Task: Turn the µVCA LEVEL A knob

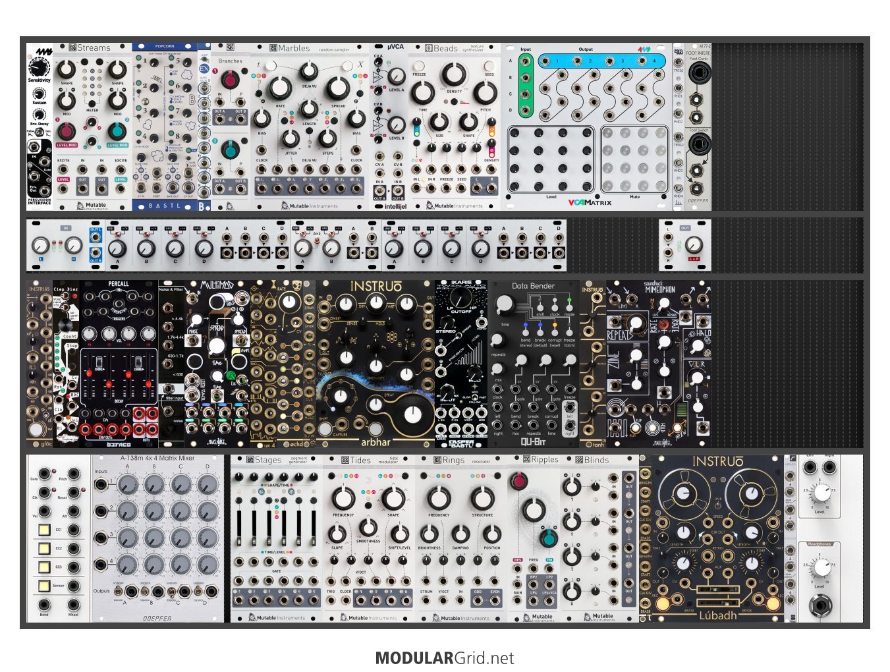Action: (397, 76)
